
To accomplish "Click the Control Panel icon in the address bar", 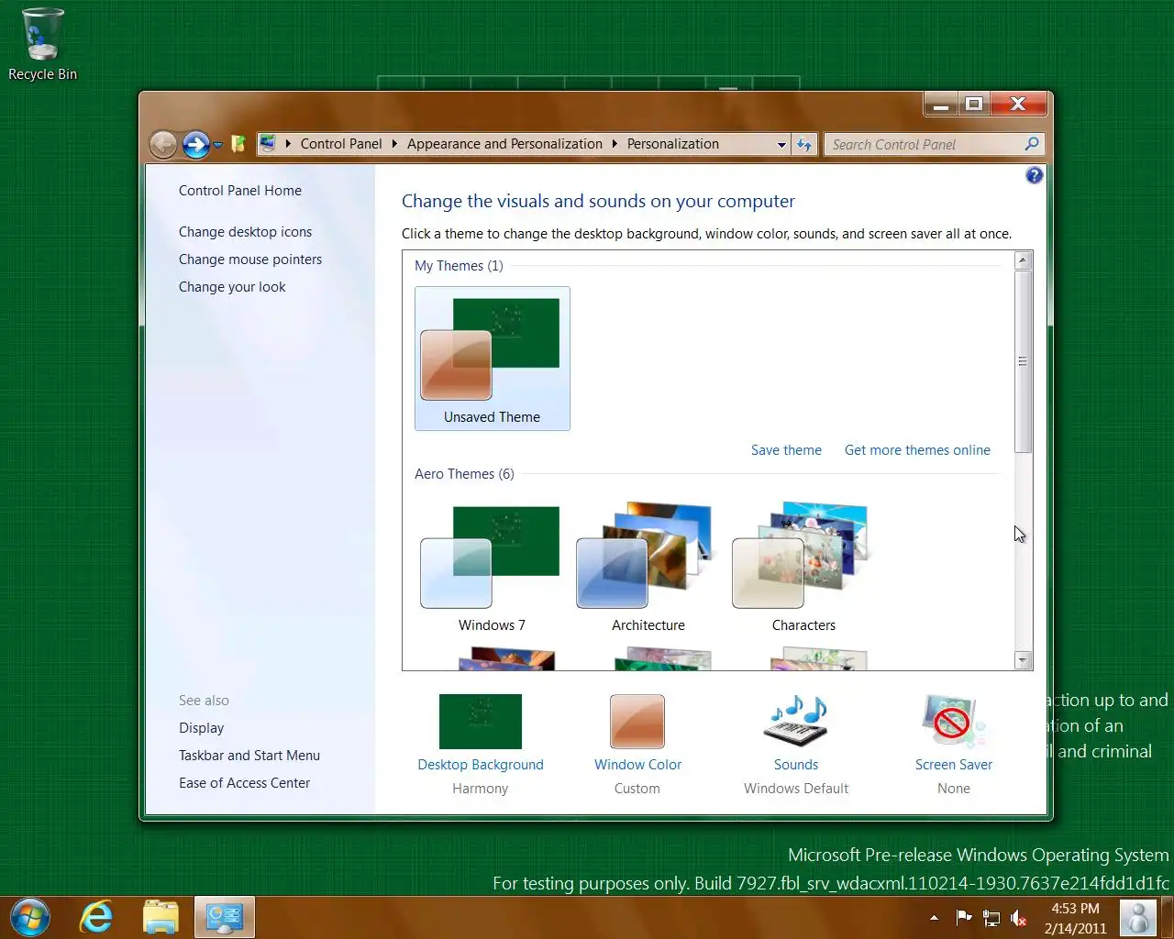I will [x=268, y=144].
